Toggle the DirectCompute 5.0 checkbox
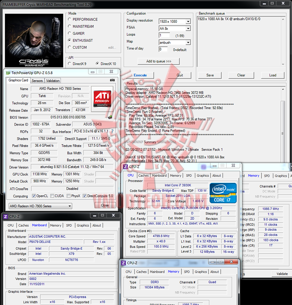The width and height of the screenshot is (292, 305). point(84,196)
